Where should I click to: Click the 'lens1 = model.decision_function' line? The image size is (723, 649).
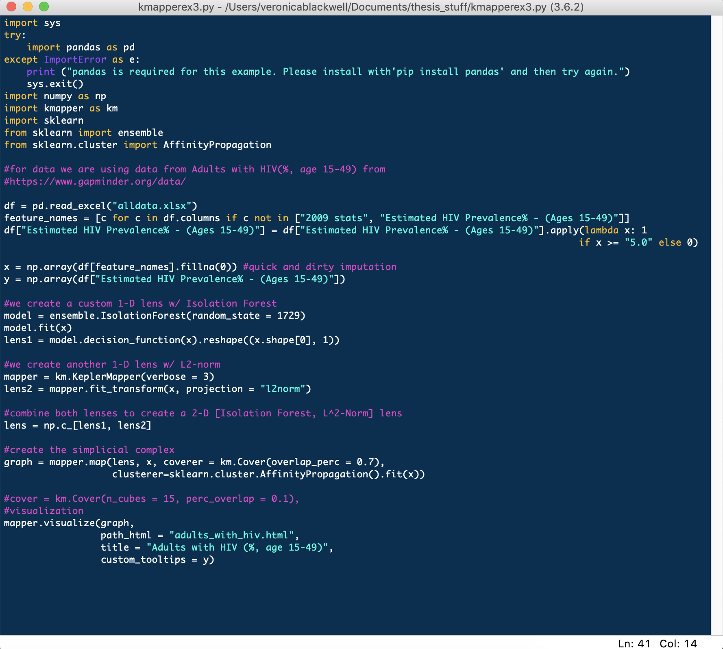coord(172,340)
